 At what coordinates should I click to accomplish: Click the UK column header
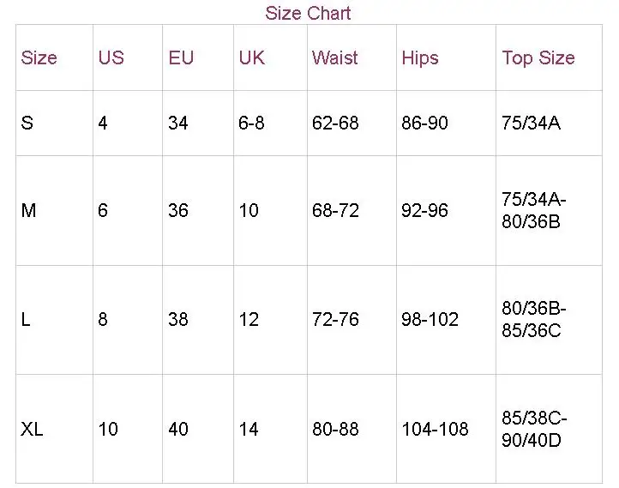251,57
